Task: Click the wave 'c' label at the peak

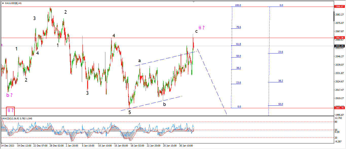Action: pos(196,31)
